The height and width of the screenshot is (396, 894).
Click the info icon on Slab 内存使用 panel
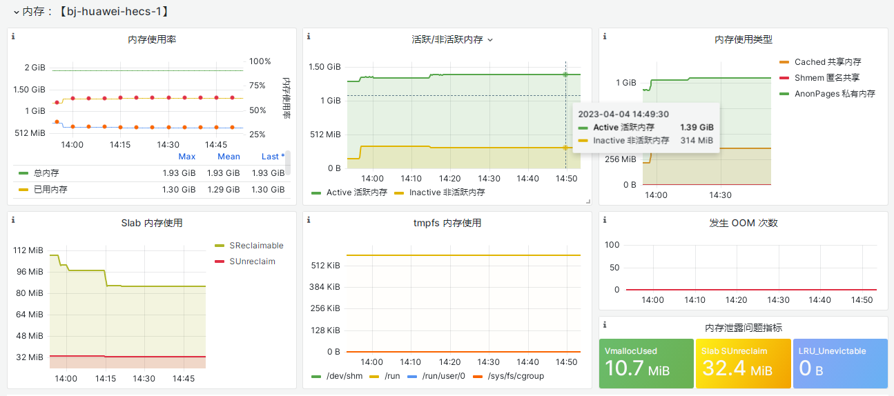(x=13, y=220)
